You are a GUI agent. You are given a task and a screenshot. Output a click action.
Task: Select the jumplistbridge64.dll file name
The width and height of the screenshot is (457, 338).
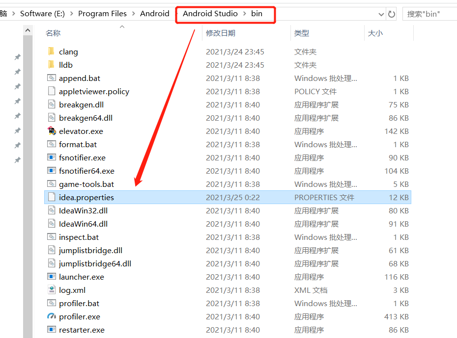pos(95,264)
